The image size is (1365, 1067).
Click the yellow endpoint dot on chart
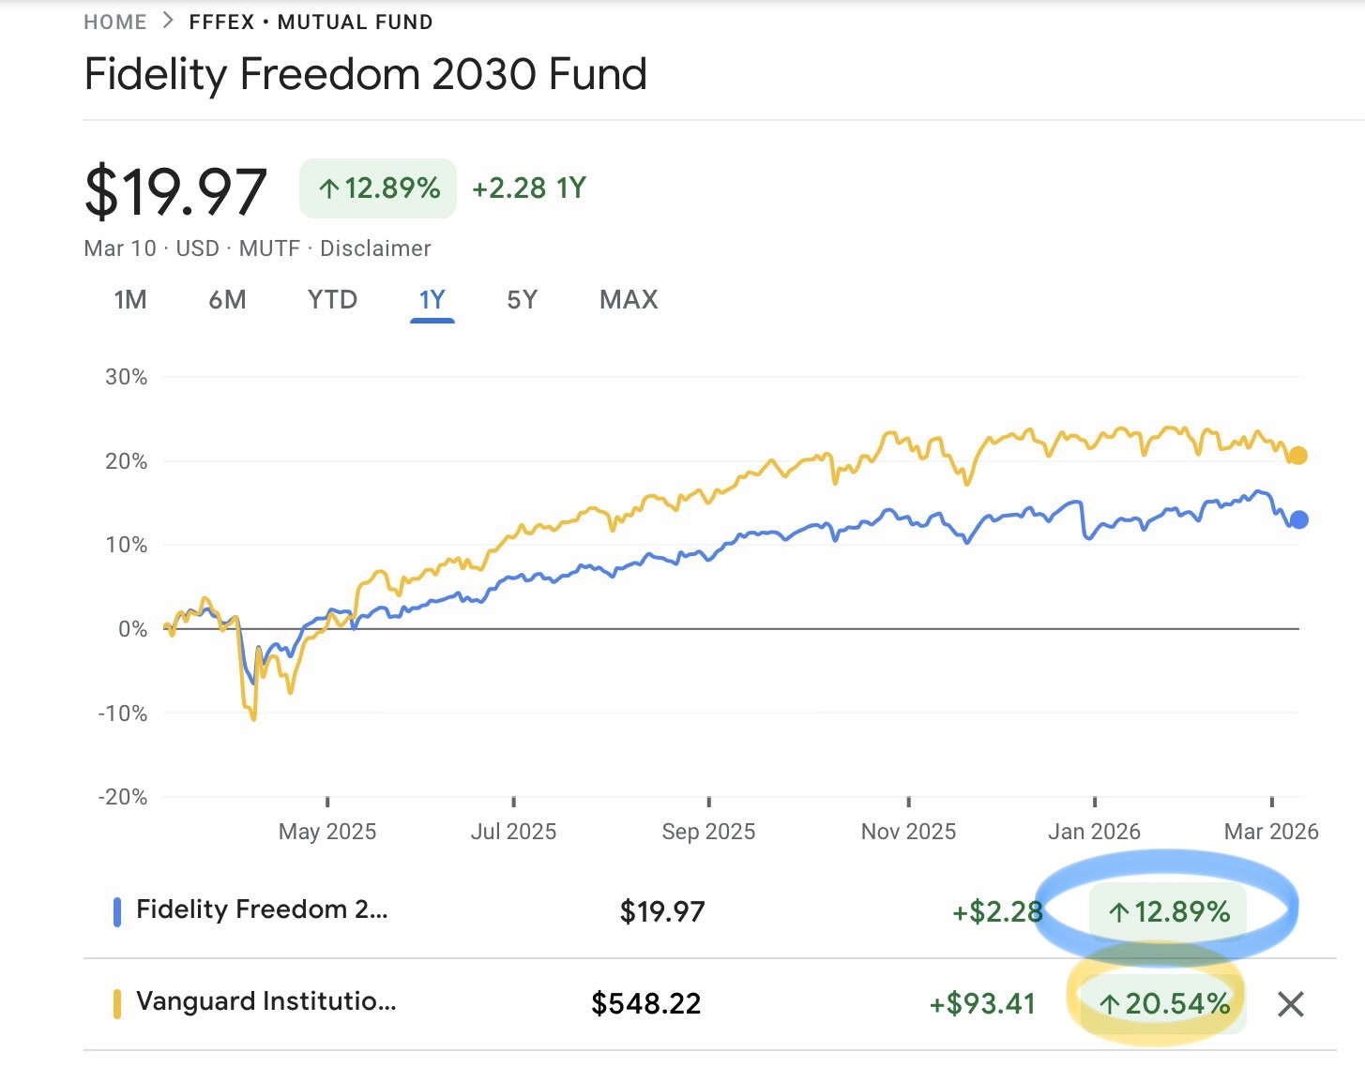pyautogui.click(x=1298, y=457)
